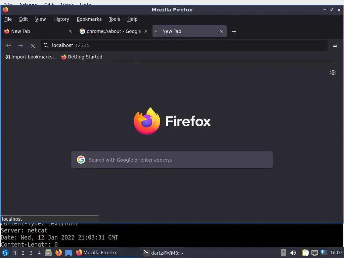Switch to the chrome://about - Google tab
This screenshot has width=344, height=258.
(x=113, y=31)
